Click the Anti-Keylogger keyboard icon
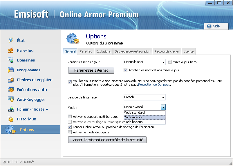The height and width of the screenshot is (166, 233). click(x=11, y=99)
